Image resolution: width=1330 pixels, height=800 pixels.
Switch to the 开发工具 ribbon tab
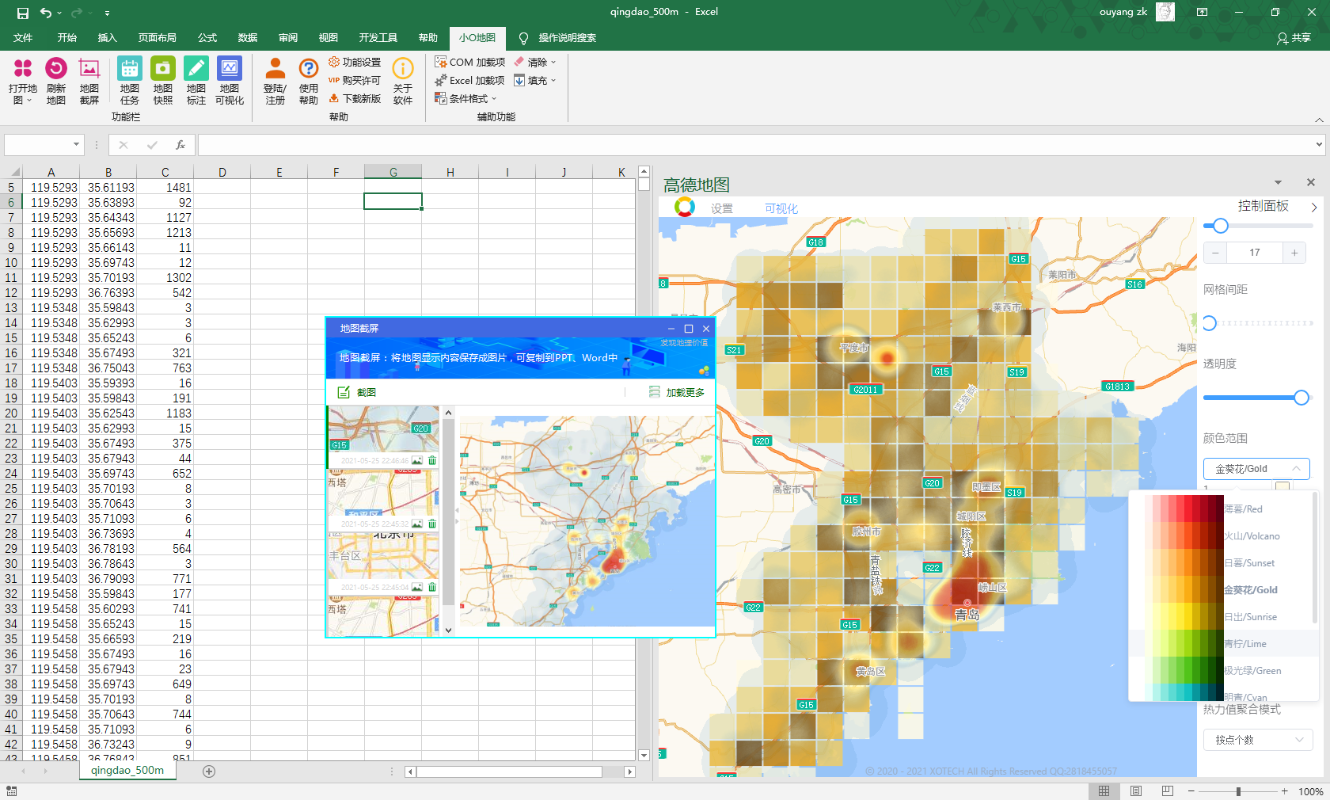click(378, 38)
